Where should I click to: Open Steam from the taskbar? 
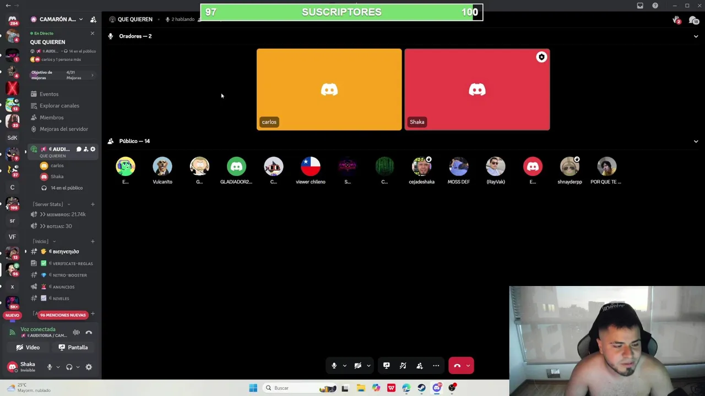[421, 388]
